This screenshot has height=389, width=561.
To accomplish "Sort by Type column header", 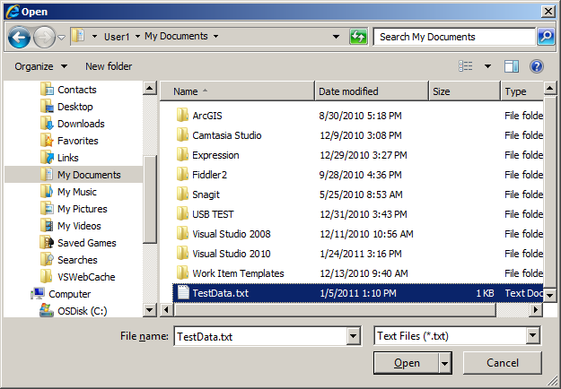I will 522,91.
